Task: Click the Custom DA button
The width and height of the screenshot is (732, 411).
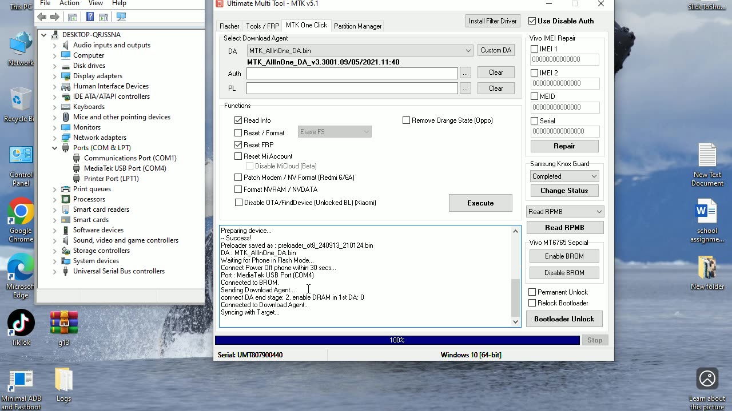Action: tap(496, 50)
